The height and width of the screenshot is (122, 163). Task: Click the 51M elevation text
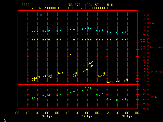pos(110,5)
